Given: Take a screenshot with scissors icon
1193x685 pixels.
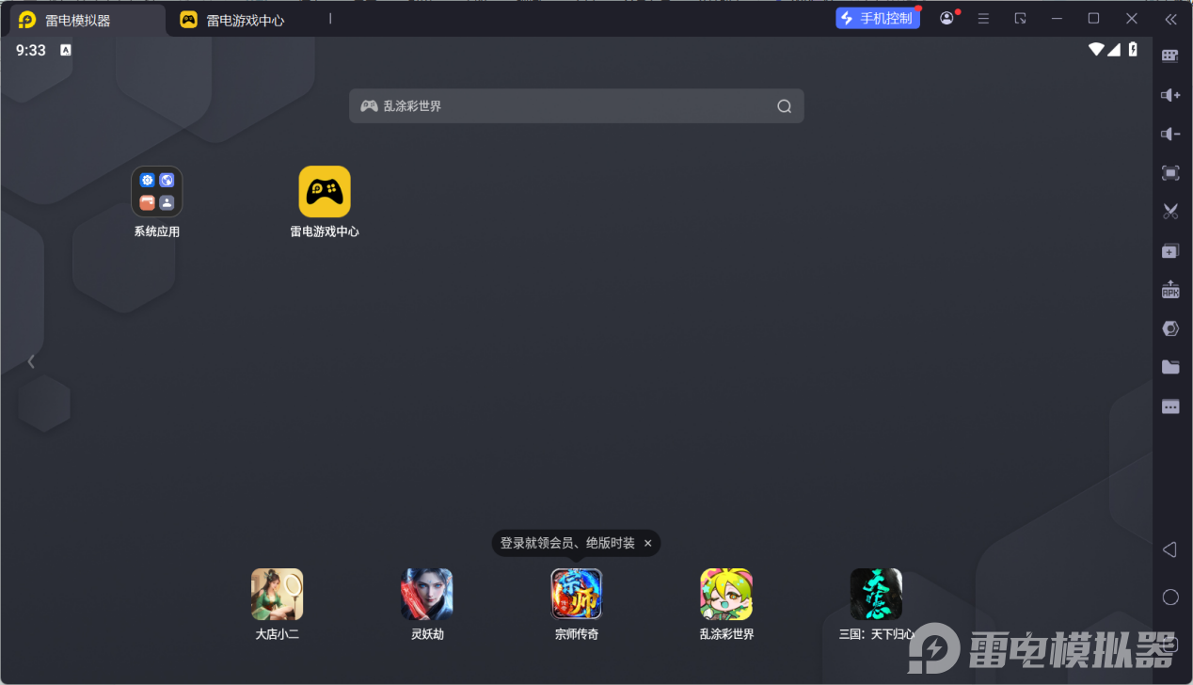Looking at the screenshot, I should tap(1170, 212).
